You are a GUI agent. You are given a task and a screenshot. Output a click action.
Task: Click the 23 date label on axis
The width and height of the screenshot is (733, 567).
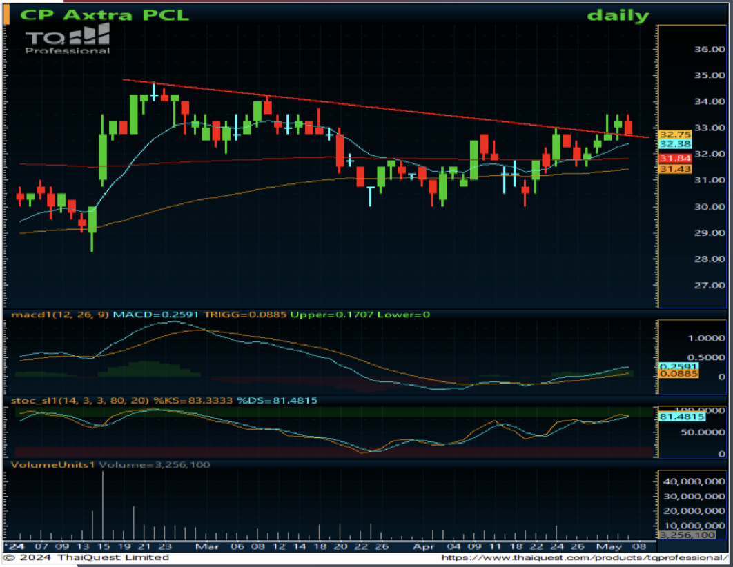point(164,546)
